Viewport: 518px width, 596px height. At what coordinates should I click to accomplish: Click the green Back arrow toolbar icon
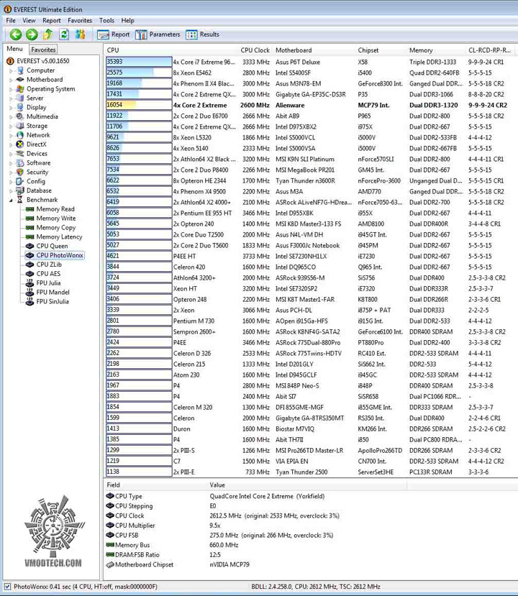(x=16, y=35)
